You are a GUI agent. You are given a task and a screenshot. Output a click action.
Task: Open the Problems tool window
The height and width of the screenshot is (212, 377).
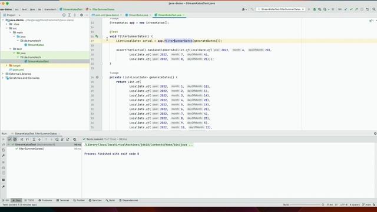pyautogui.click(x=45, y=200)
